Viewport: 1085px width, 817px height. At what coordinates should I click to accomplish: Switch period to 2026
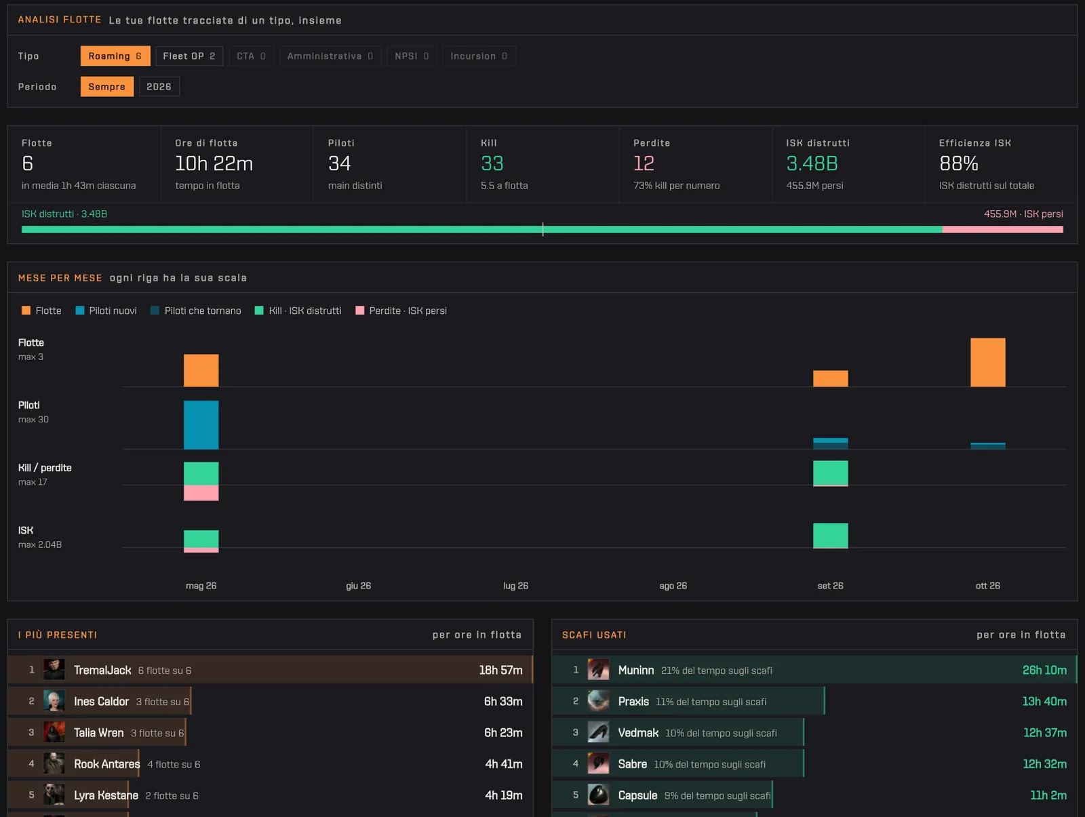159,87
